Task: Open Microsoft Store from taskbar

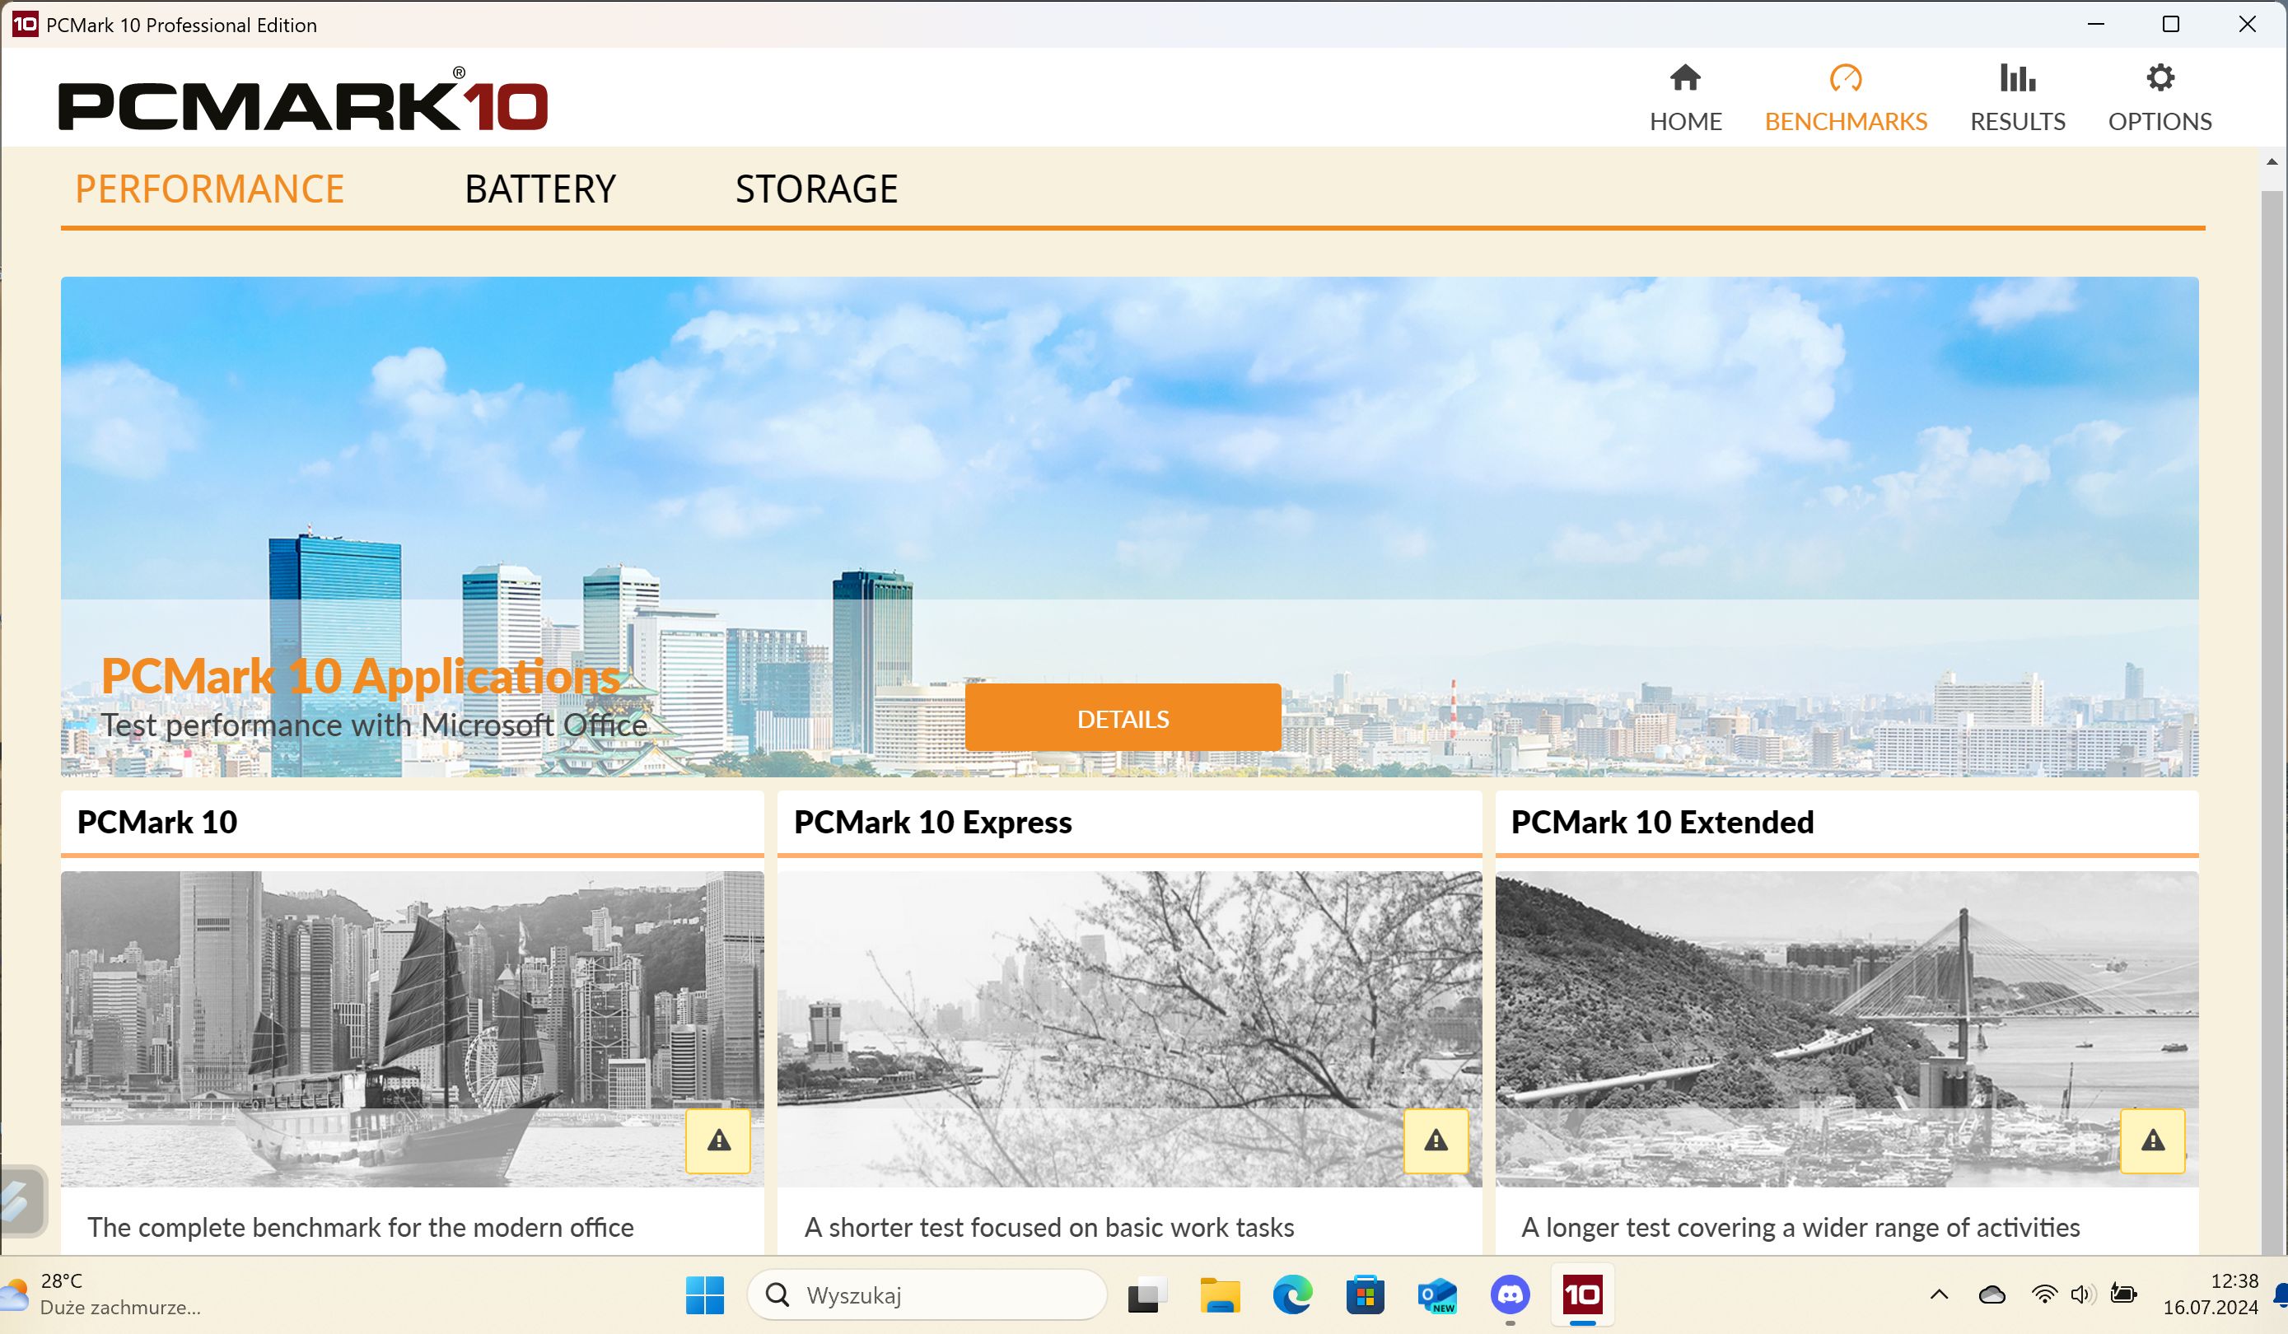Action: (1365, 1295)
